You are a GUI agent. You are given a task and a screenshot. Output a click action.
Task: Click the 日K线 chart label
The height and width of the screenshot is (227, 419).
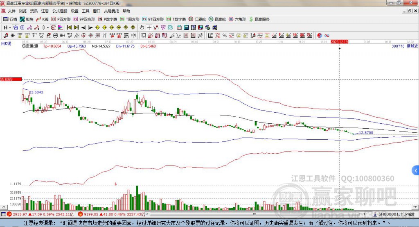coord(6,43)
